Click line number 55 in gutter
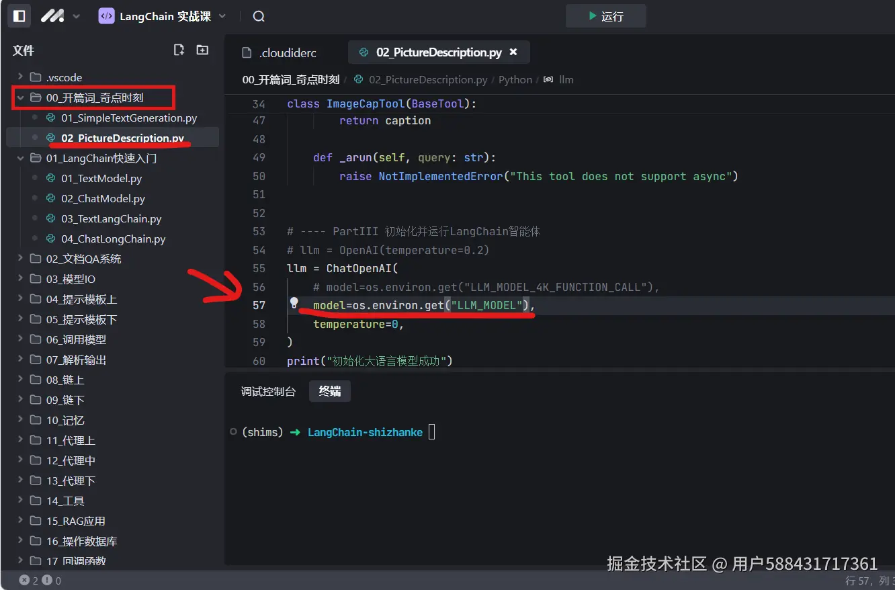This screenshot has width=895, height=590. (259, 268)
